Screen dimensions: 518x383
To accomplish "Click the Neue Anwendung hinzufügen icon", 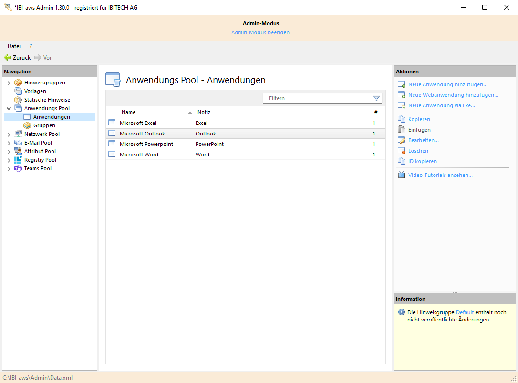I will click(x=401, y=84).
